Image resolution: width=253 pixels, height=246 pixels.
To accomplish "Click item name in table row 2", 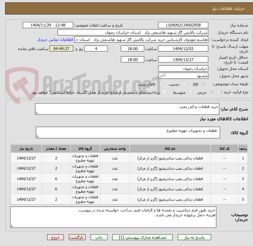I will 170,168.
